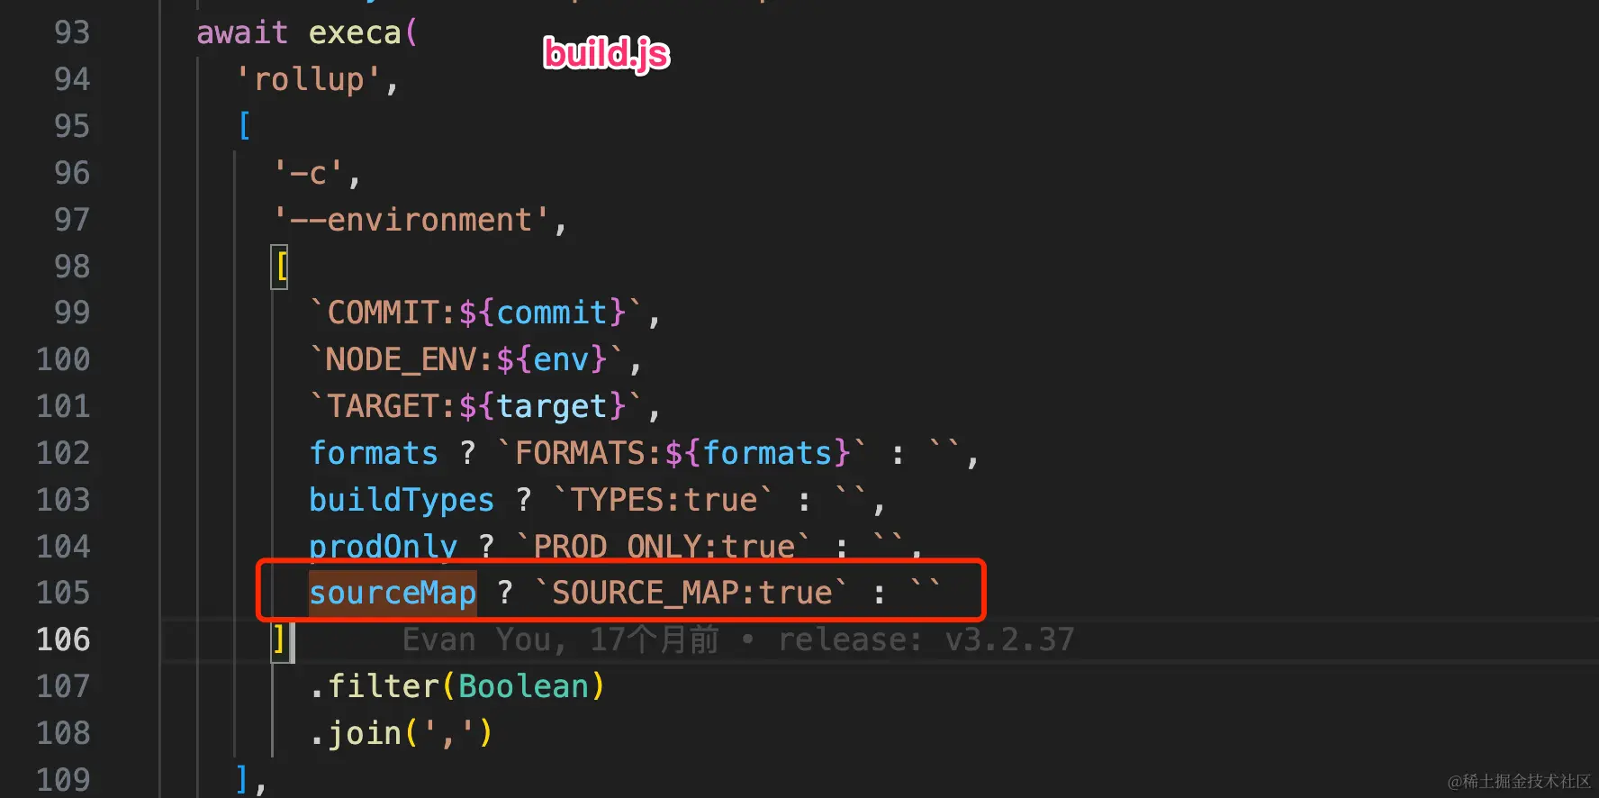Click line number 104 in the gutter
Image resolution: width=1599 pixels, height=798 pixels.
tap(63, 547)
